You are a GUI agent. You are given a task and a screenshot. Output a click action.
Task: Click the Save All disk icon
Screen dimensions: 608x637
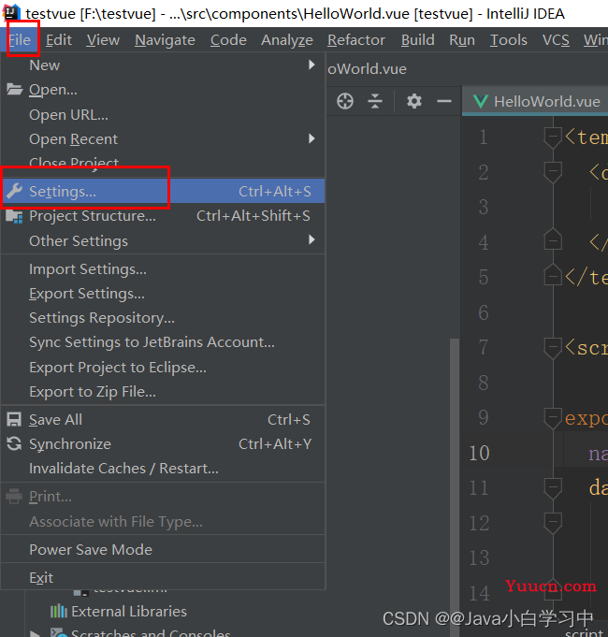click(14, 420)
